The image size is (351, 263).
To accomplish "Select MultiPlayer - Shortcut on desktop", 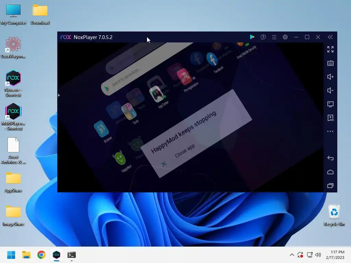I will pyautogui.click(x=13, y=117).
